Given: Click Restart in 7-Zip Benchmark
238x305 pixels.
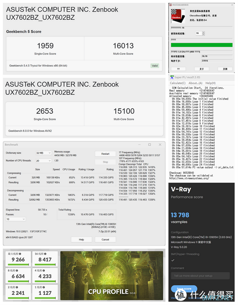Looking at the screenshot, I should coord(105,154).
